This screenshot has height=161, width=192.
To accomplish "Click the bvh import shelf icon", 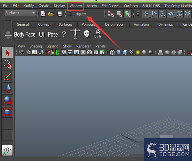I will pos(97,33).
